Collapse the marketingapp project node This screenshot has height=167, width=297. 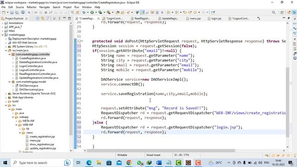(2, 35)
